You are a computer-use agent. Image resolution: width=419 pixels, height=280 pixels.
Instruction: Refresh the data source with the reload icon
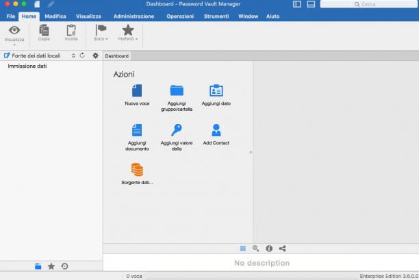point(82,55)
